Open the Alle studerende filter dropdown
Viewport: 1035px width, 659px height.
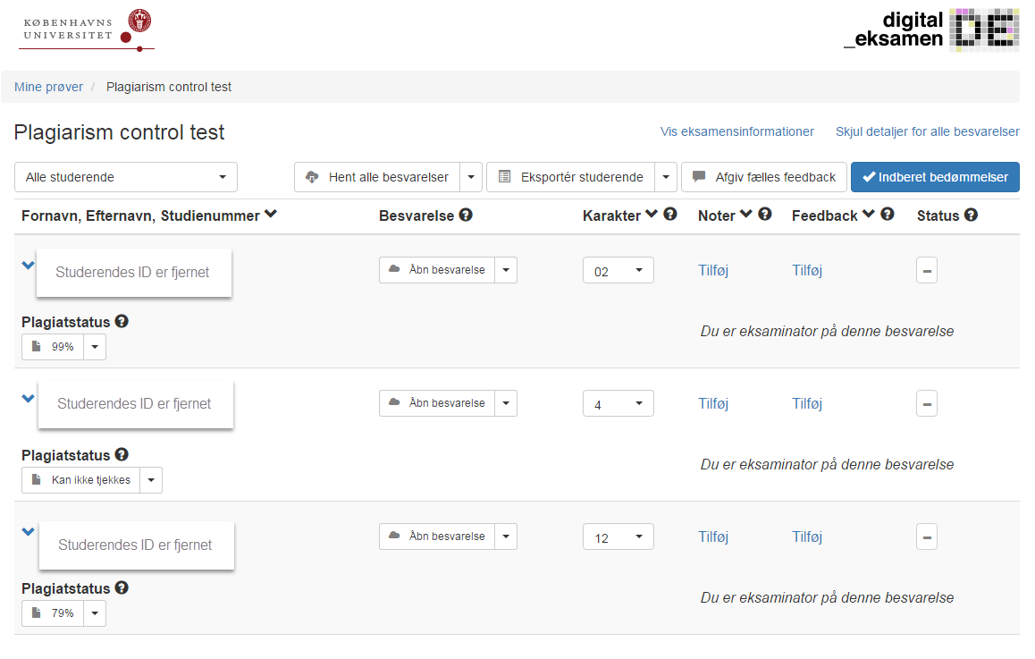tap(126, 177)
